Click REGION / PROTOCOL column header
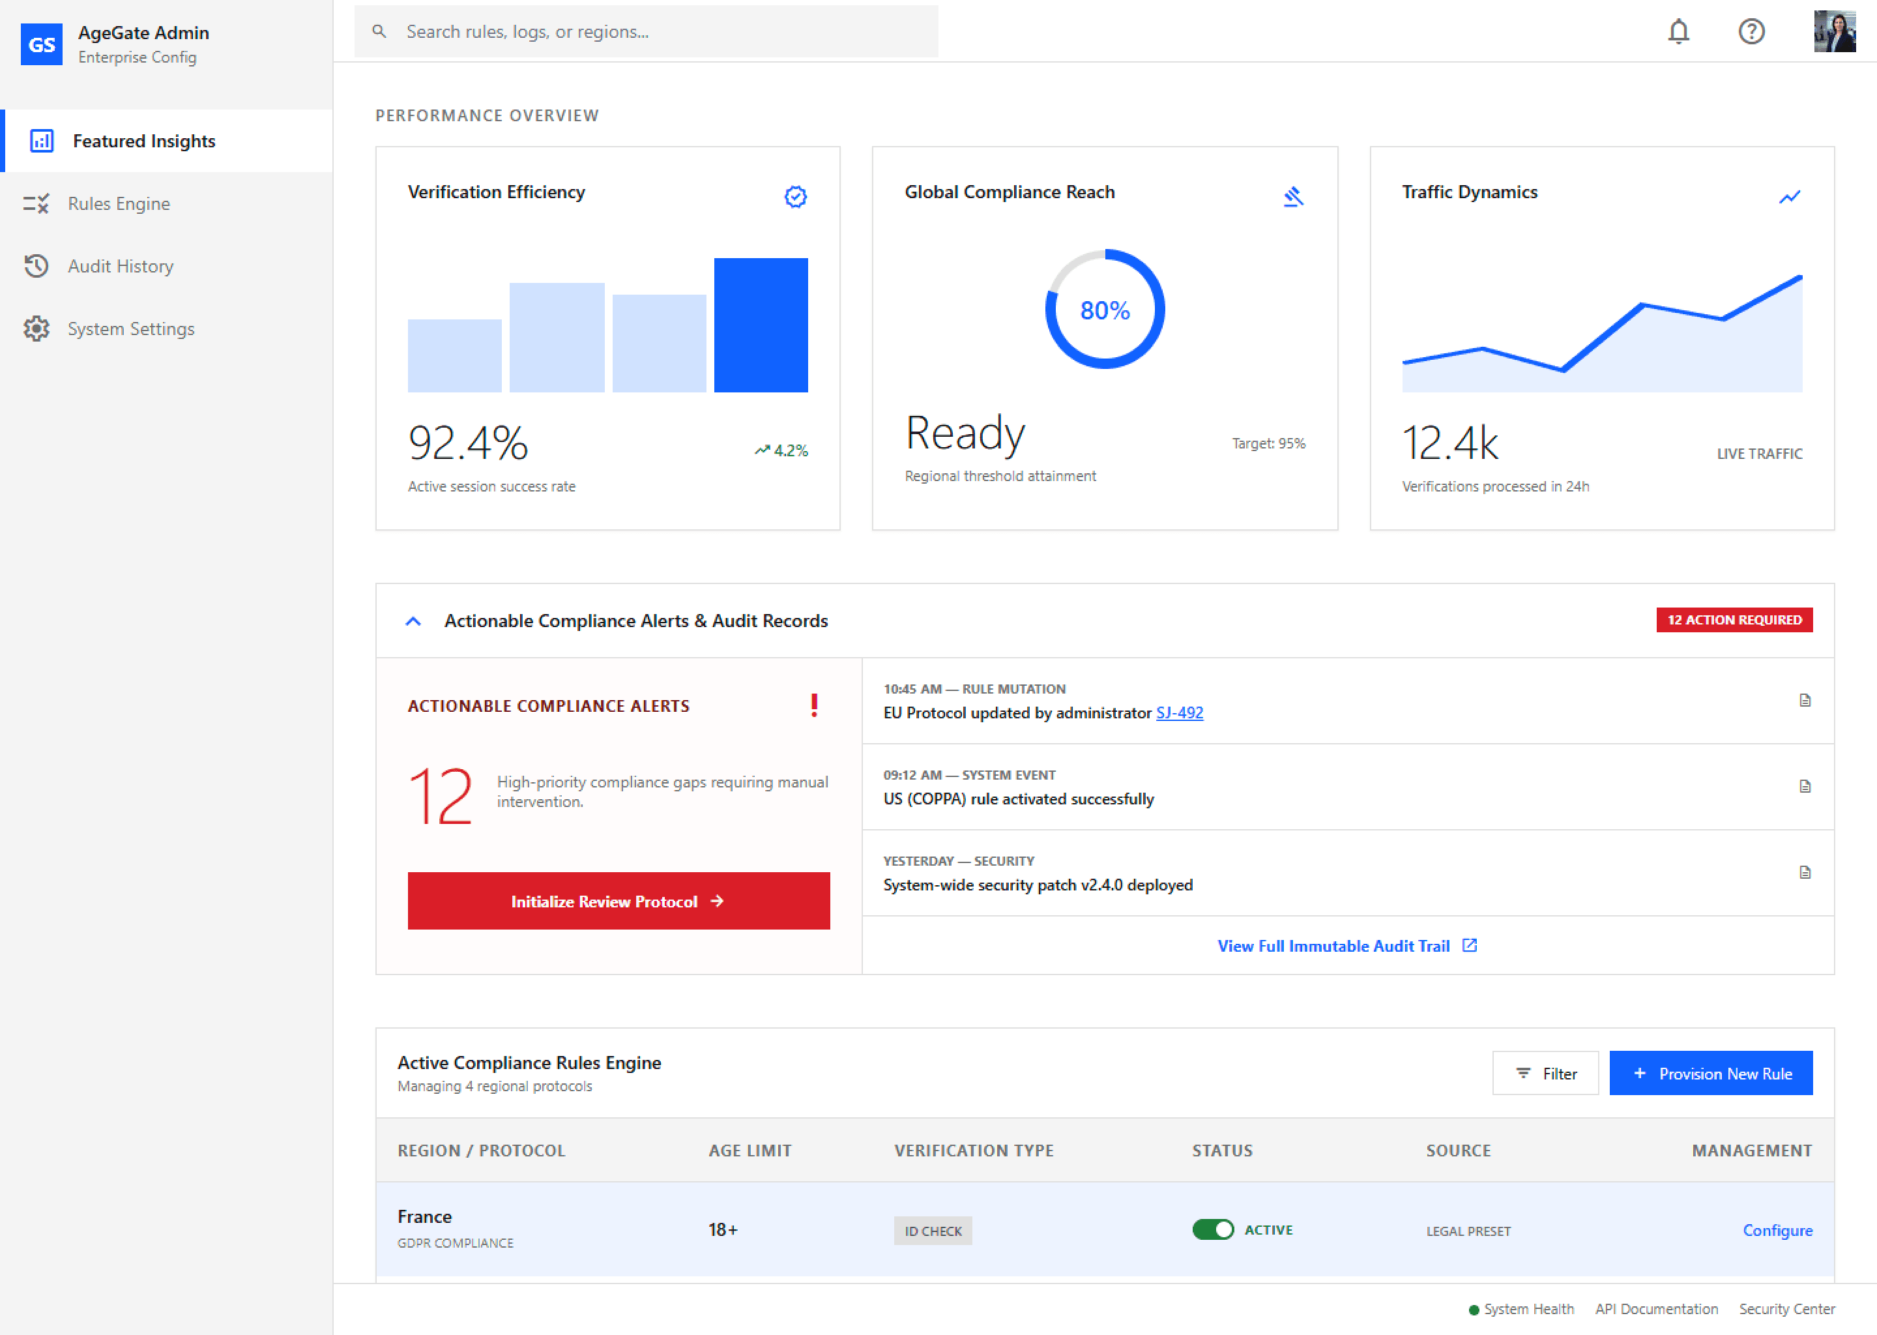Viewport: 1877px width, 1335px height. [x=482, y=1150]
